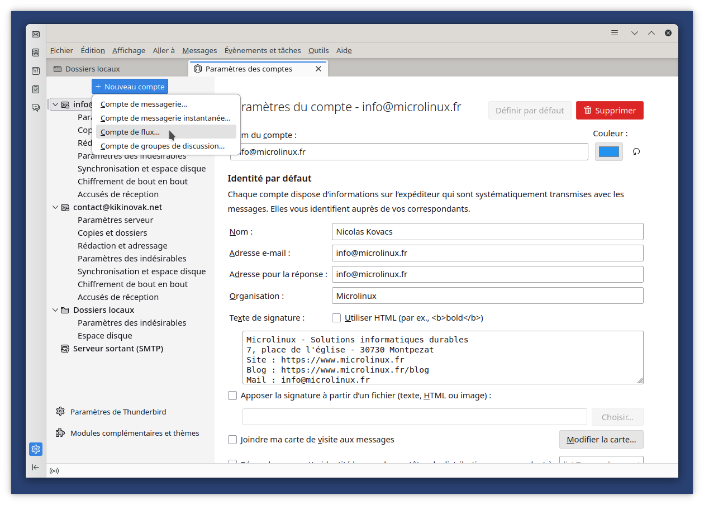704x505 pixels.
Task: Click the settings gear icon in sidebar
Action: (36, 449)
